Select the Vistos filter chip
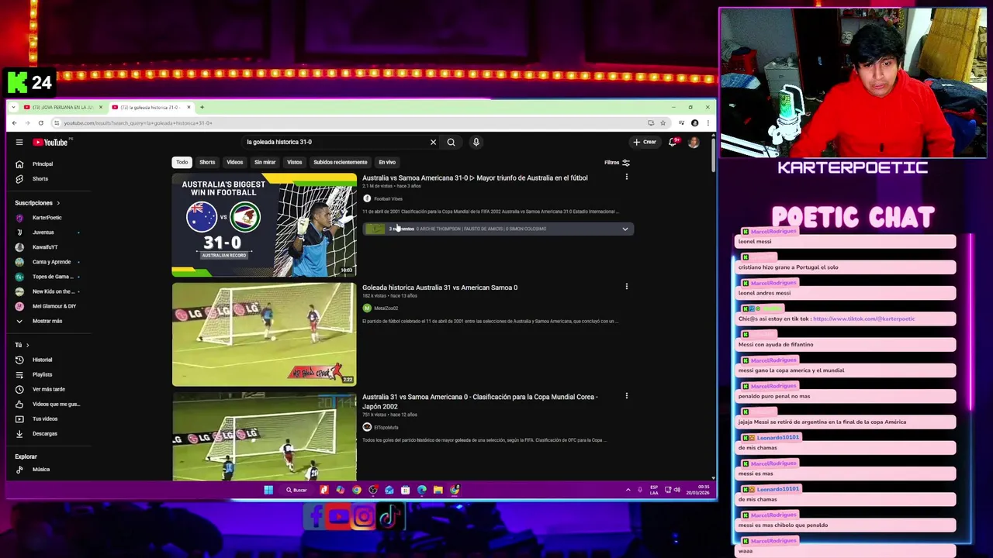Screen dimensions: 993x558 click(294, 162)
